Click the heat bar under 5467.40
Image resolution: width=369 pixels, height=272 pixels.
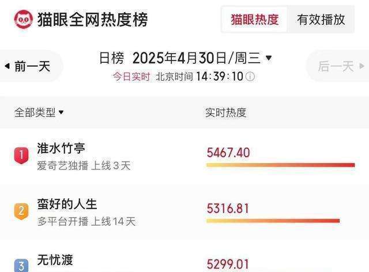[x=281, y=165]
